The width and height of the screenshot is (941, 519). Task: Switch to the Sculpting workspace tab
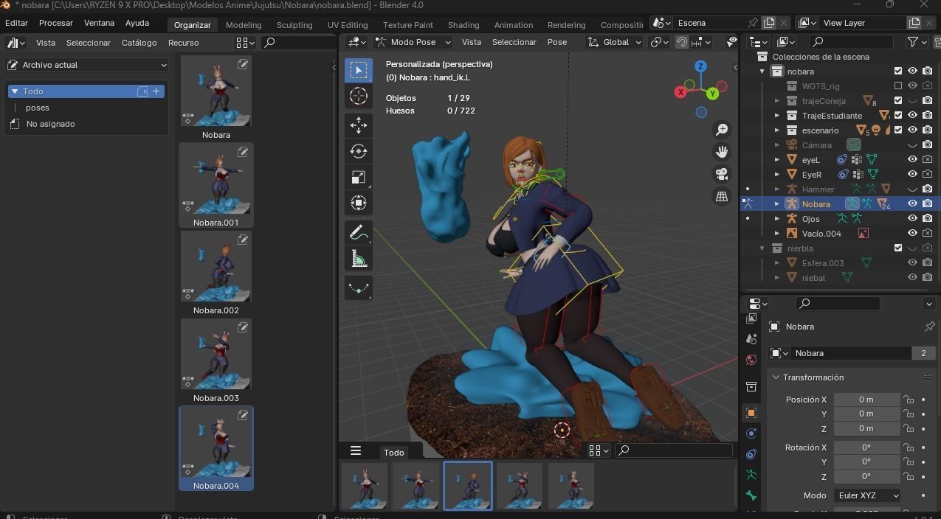tap(294, 25)
